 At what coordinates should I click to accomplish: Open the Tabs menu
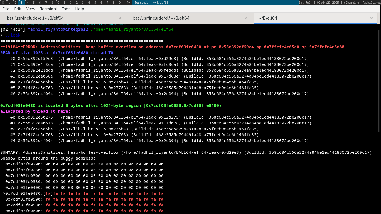point(66,9)
